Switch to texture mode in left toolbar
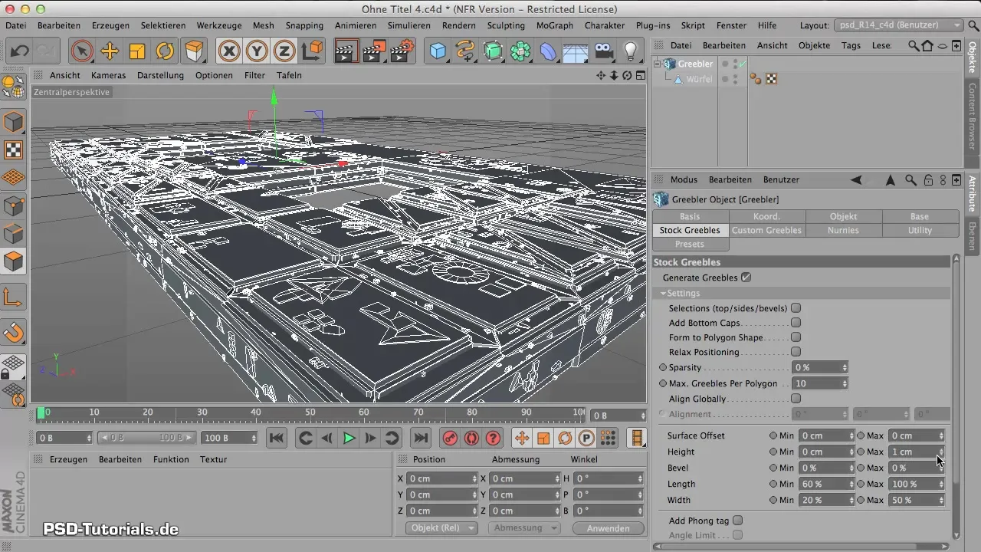Image resolution: width=981 pixels, height=552 pixels. [x=14, y=149]
